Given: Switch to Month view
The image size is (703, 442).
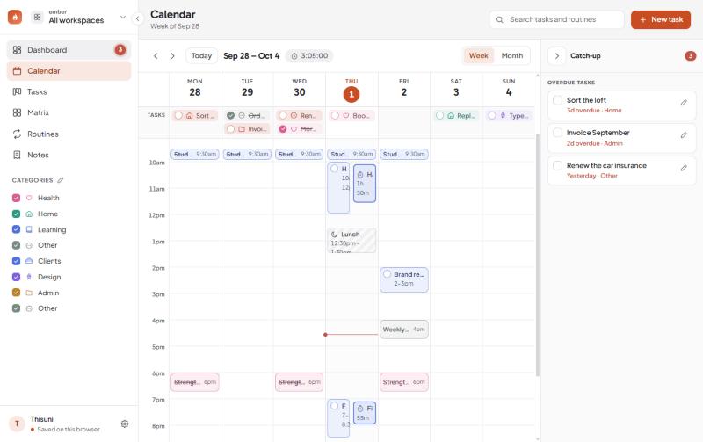Looking at the screenshot, I should pyautogui.click(x=512, y=55).
